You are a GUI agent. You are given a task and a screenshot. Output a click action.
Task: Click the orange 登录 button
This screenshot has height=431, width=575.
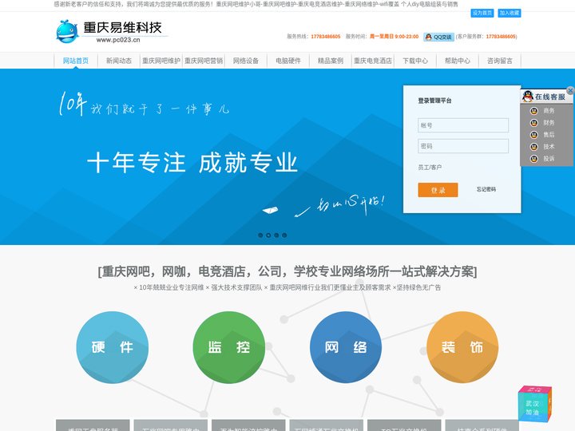(438, 190)
